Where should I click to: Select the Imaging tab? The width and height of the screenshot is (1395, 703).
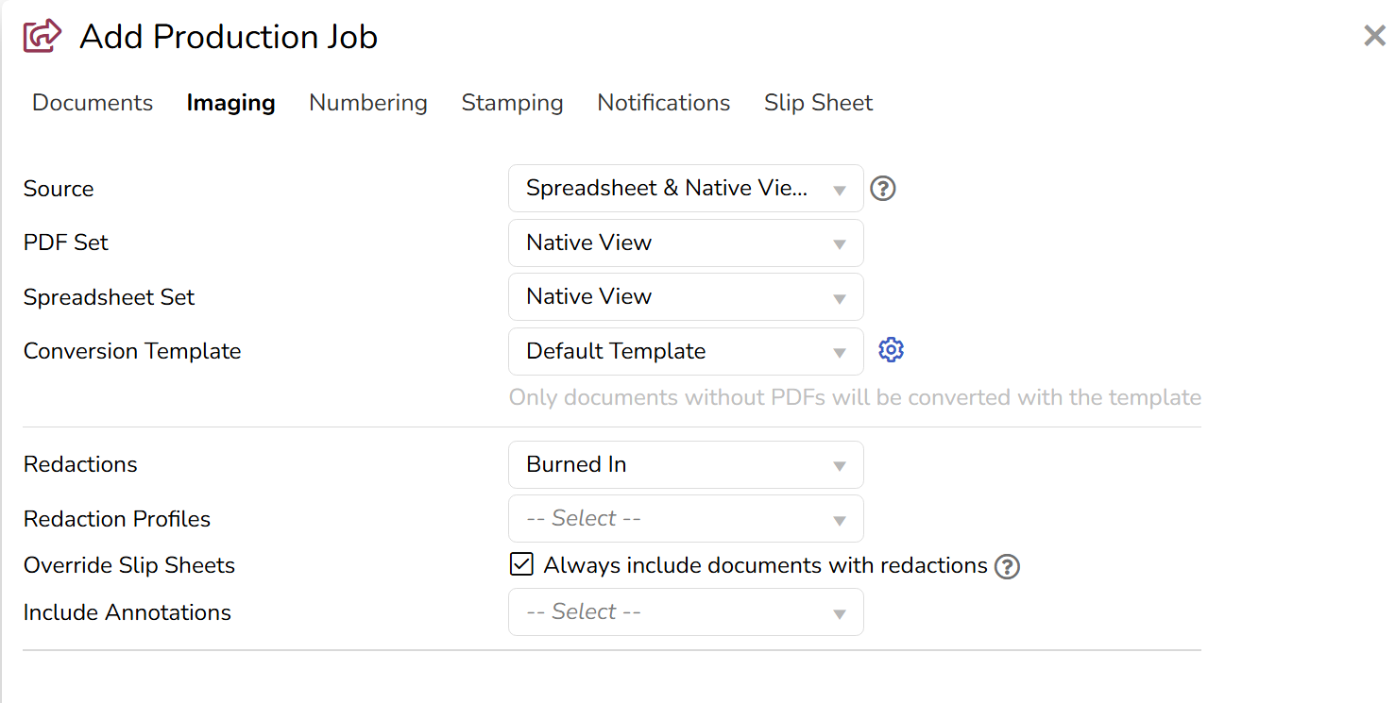(230, 103)
